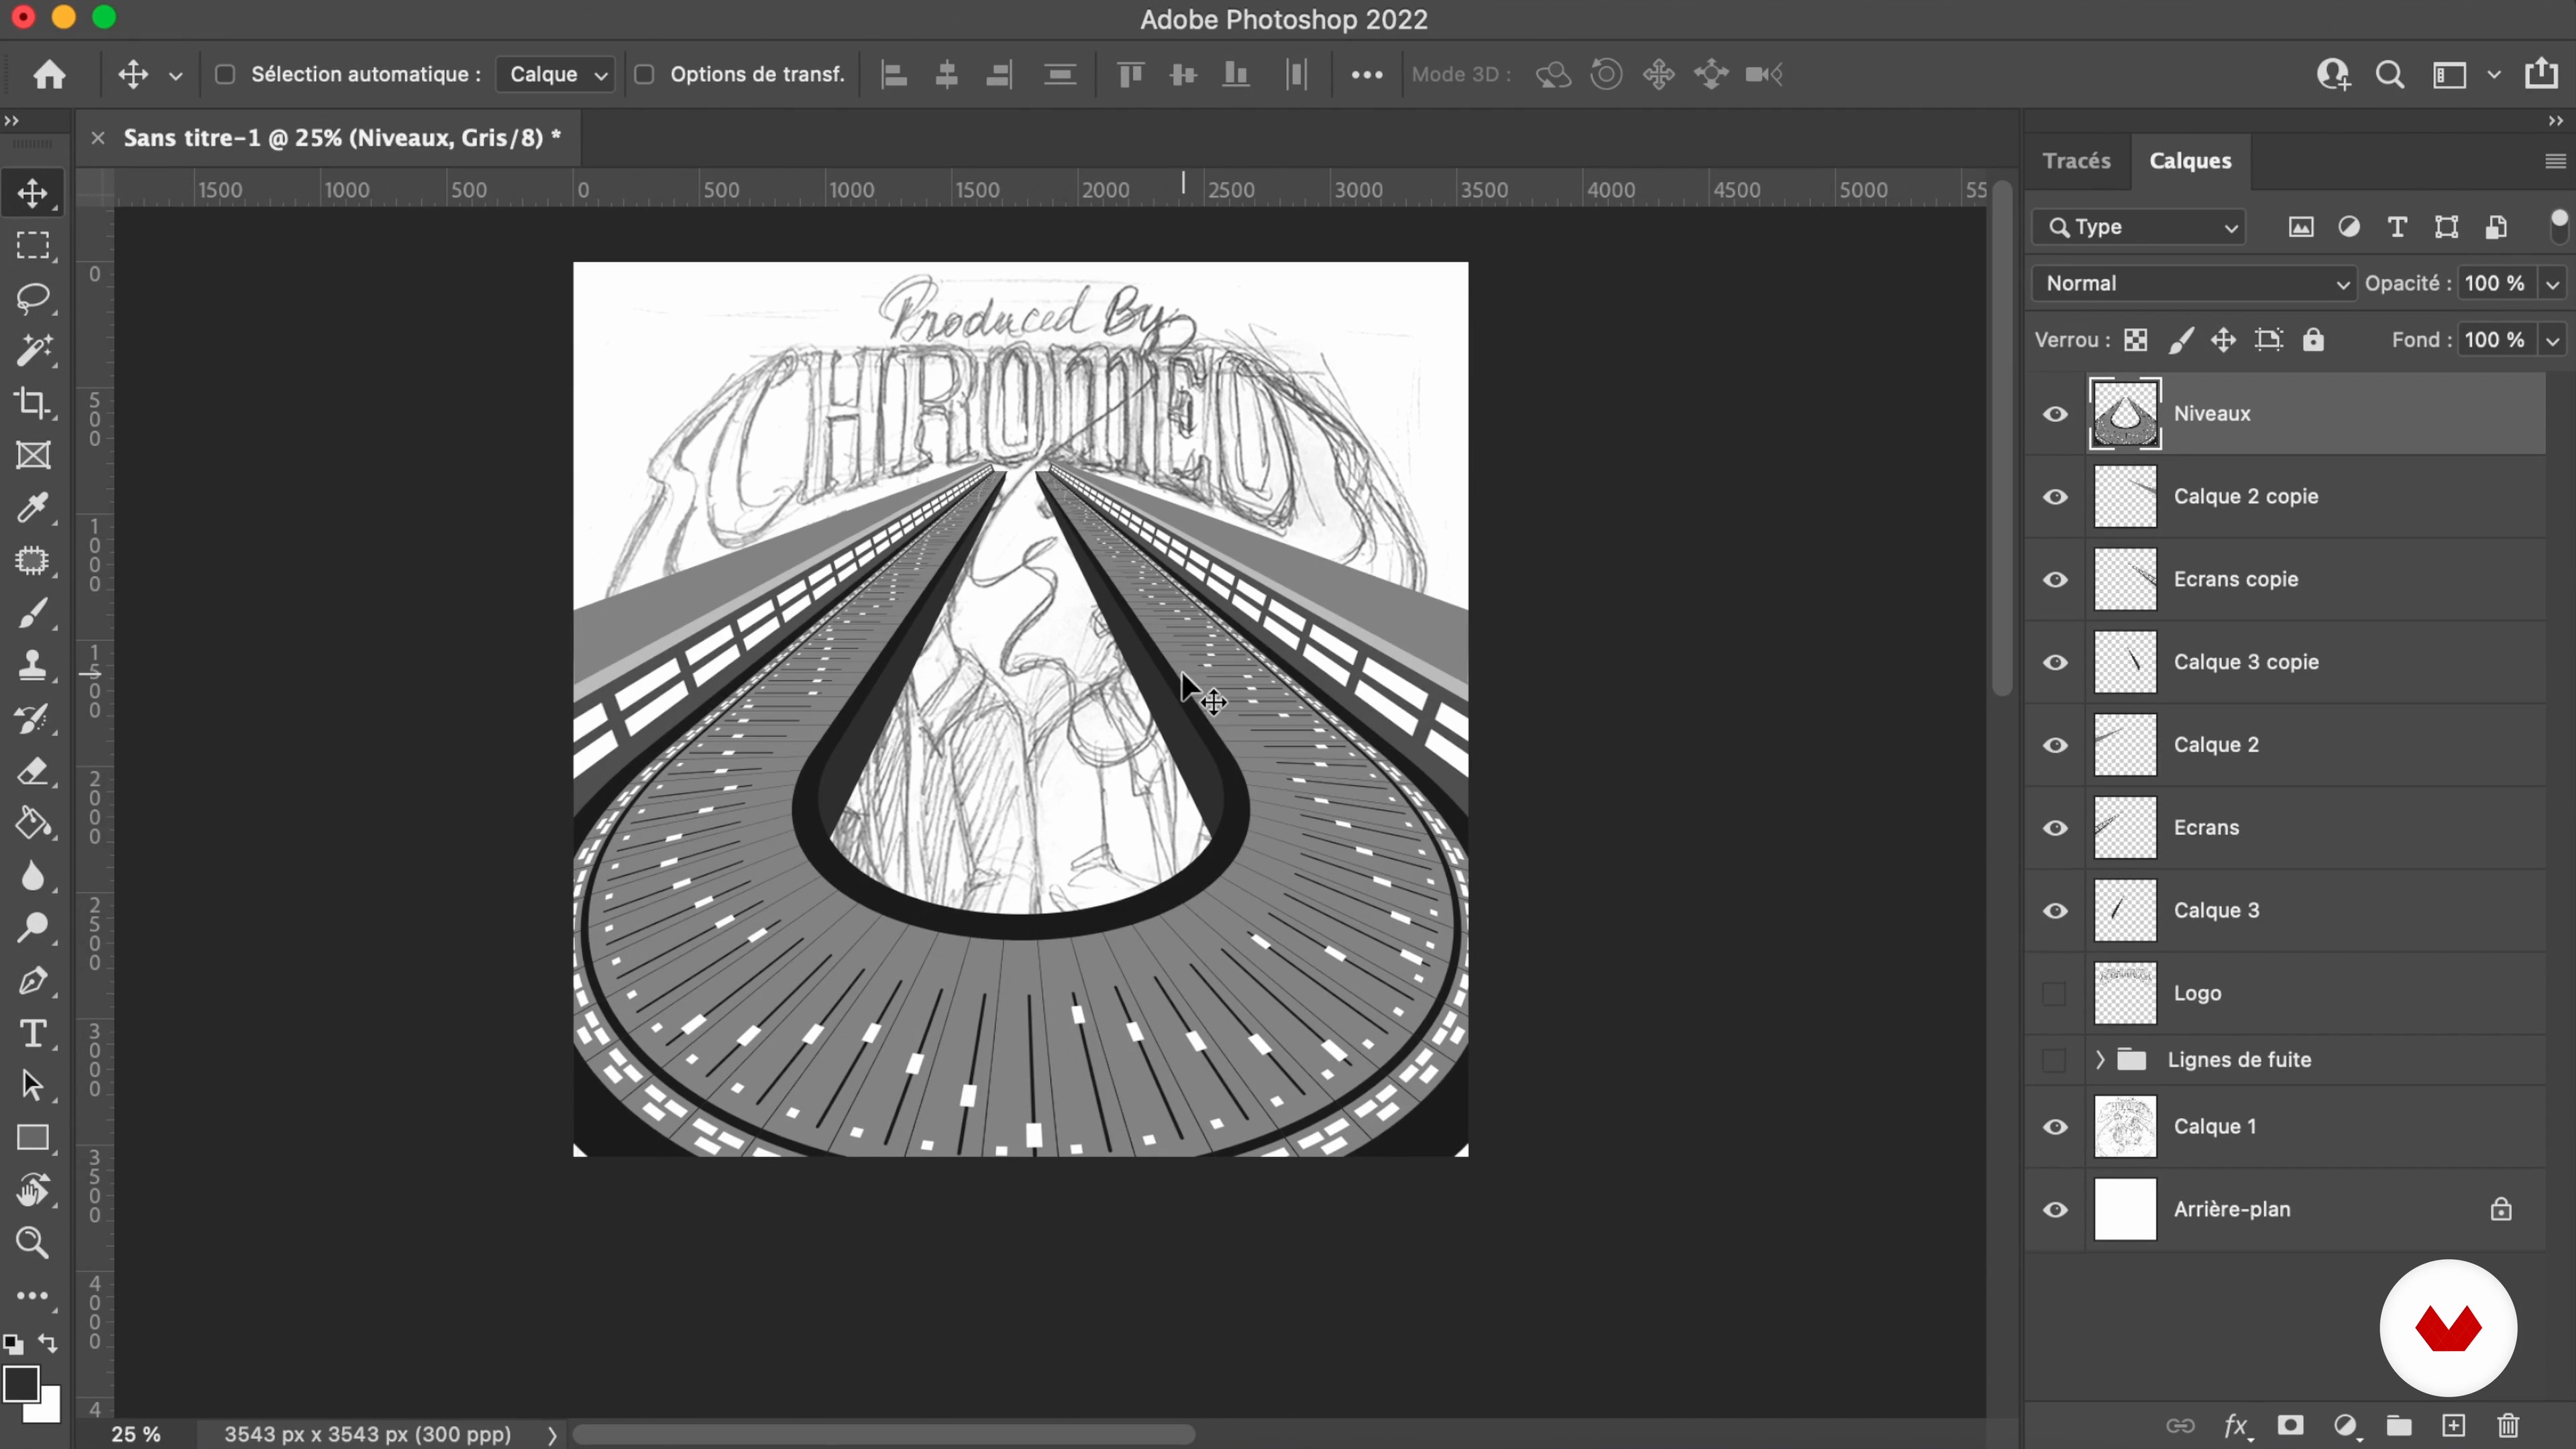Select the Brush tool
The height and width of the screenshot is (1449, 2576).
coord(33,613)
